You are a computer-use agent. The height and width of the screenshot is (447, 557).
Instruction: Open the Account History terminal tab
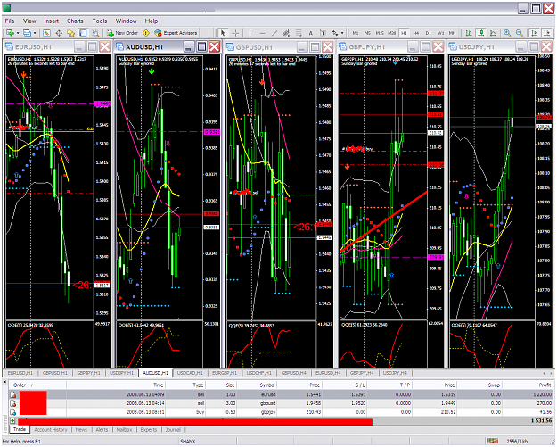pos(51,429)
